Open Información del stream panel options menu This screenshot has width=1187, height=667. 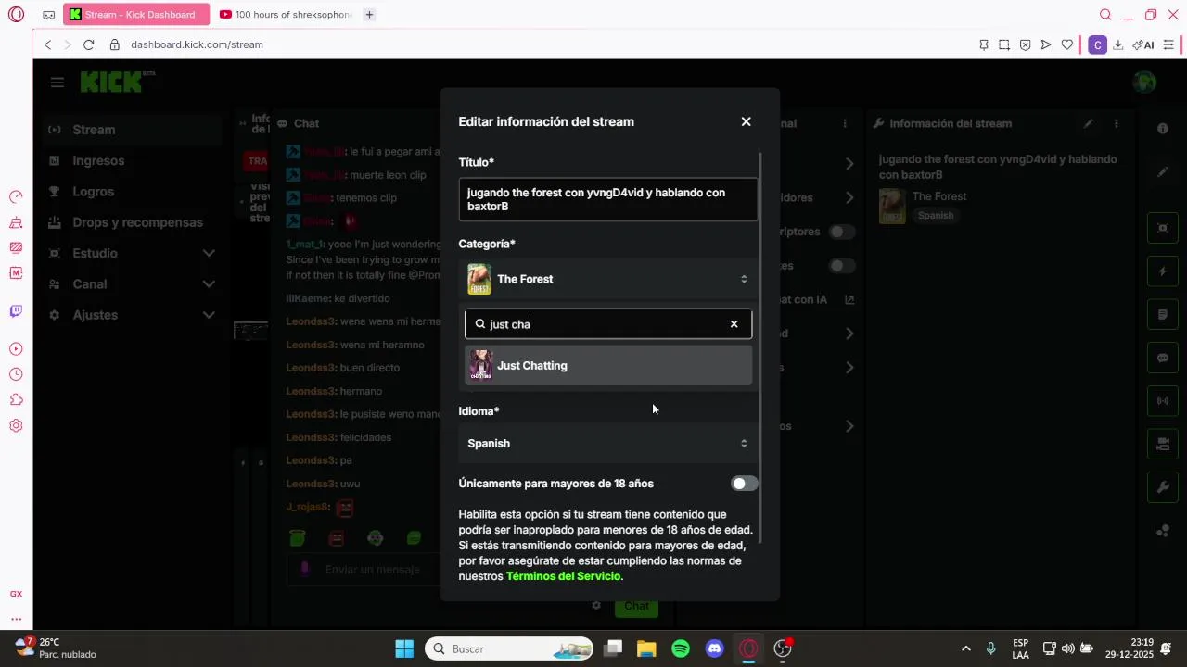[1117, 123]
